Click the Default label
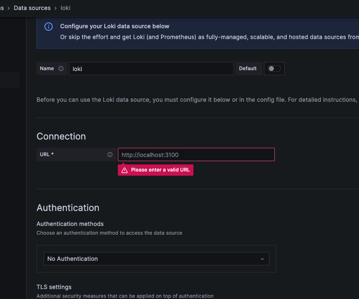Viewport: 359px width, 299px height. tap(248, 69)
